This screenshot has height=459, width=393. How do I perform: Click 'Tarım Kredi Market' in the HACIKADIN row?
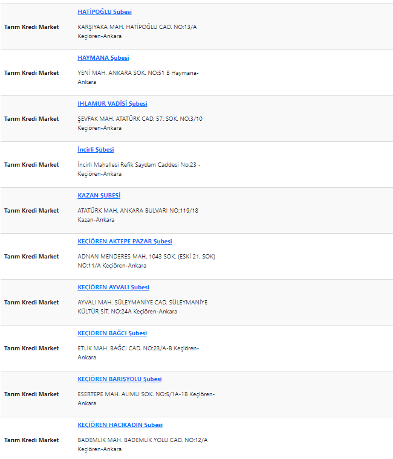coord(31,440)
